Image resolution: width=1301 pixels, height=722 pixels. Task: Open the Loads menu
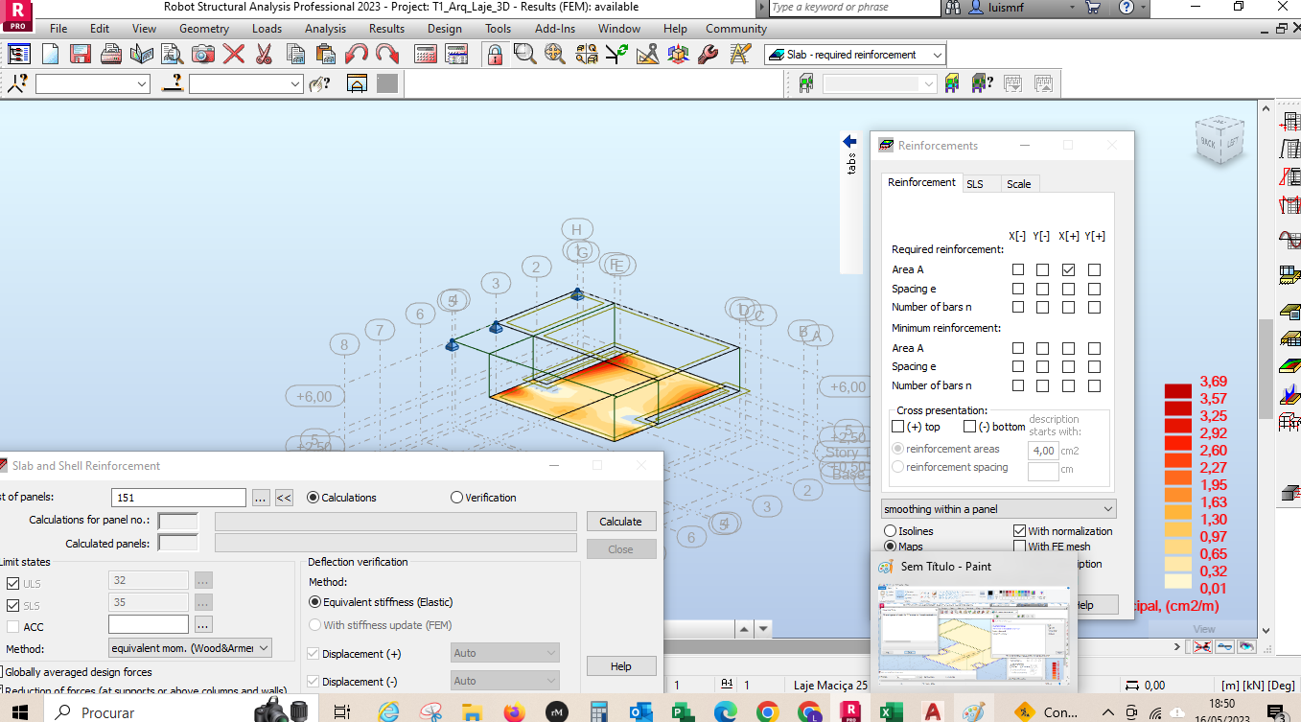[267, 28]
